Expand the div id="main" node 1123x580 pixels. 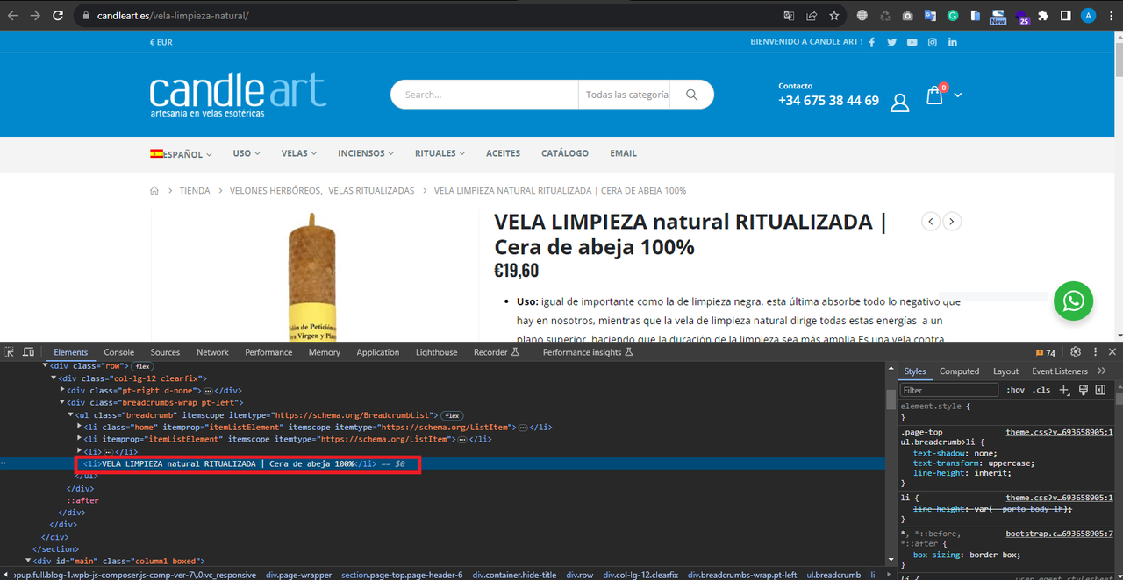coord(29,561)
